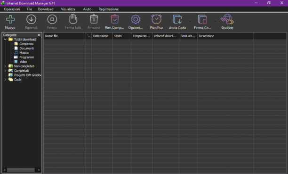
Task: Expand the Non completati tree node
Action: (x=5, y=66)
